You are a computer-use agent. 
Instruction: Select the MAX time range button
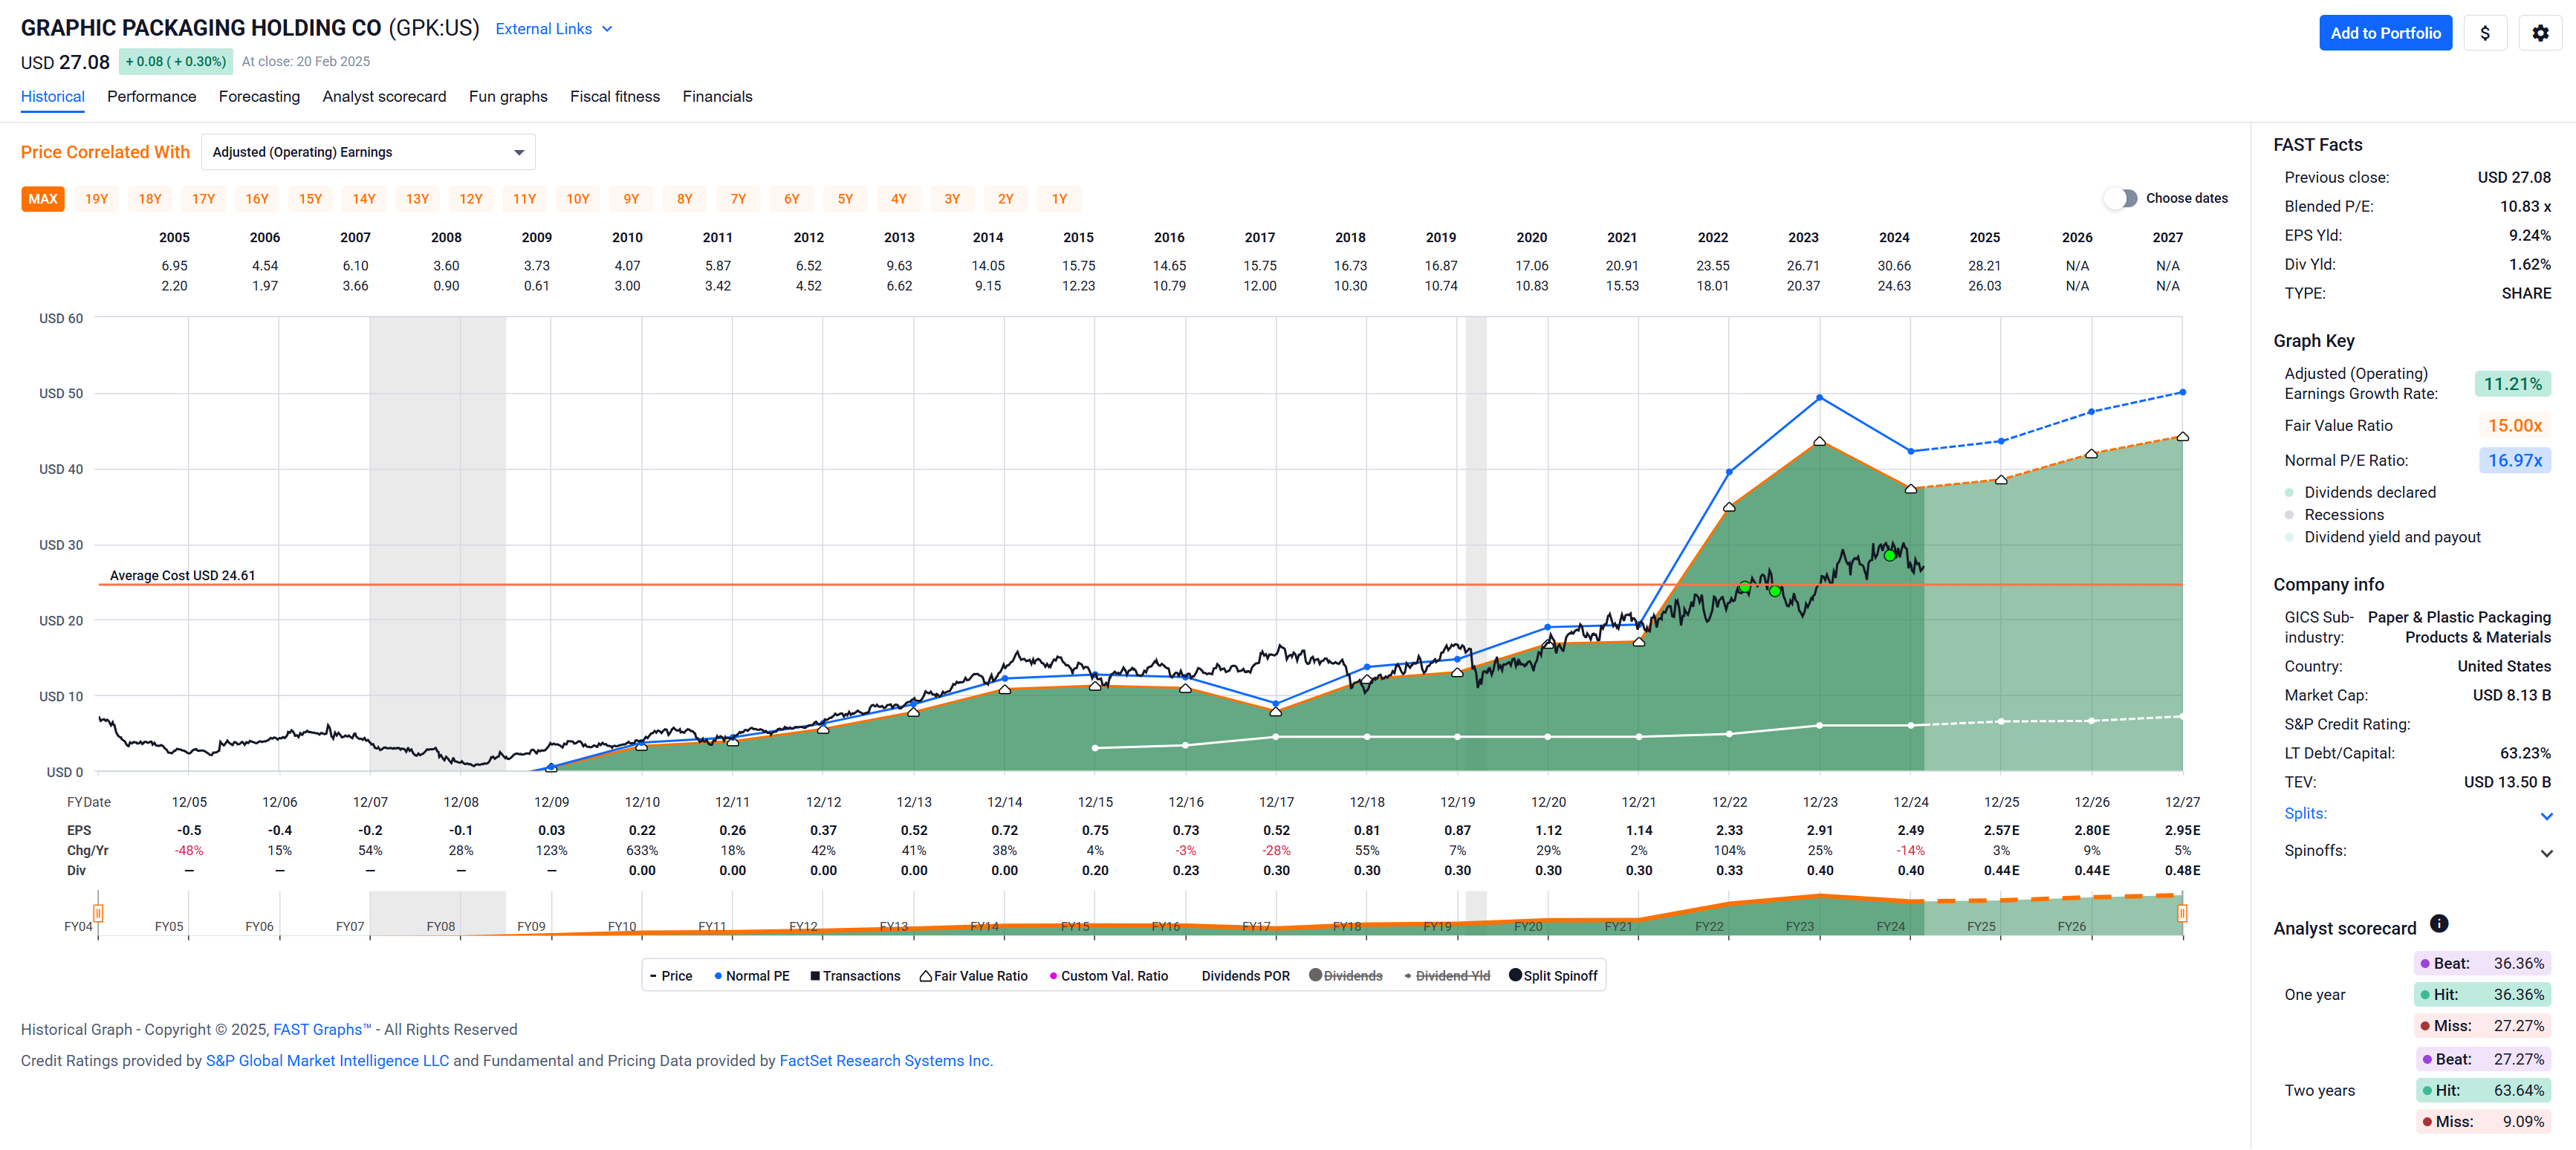[x=43, y=199]
